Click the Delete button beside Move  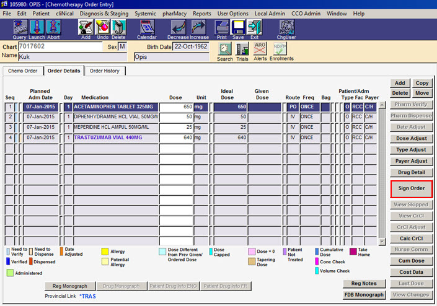click(400, 93)
